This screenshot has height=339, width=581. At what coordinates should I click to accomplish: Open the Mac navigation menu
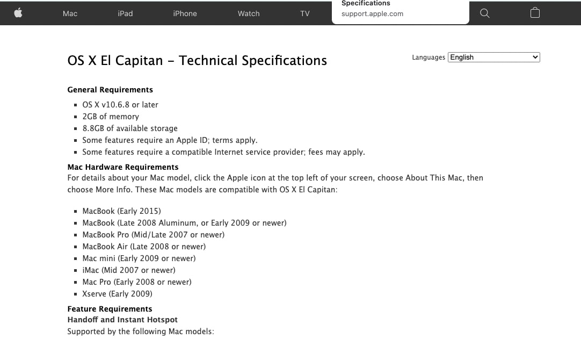70,14
